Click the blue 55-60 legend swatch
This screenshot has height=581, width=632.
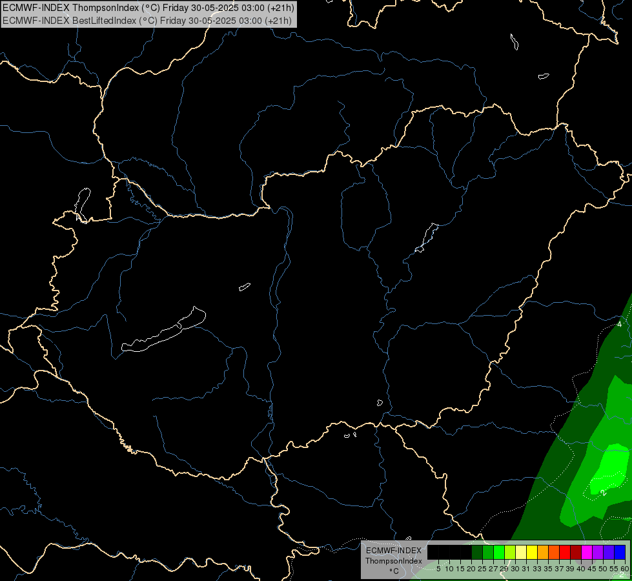point(620,552)
